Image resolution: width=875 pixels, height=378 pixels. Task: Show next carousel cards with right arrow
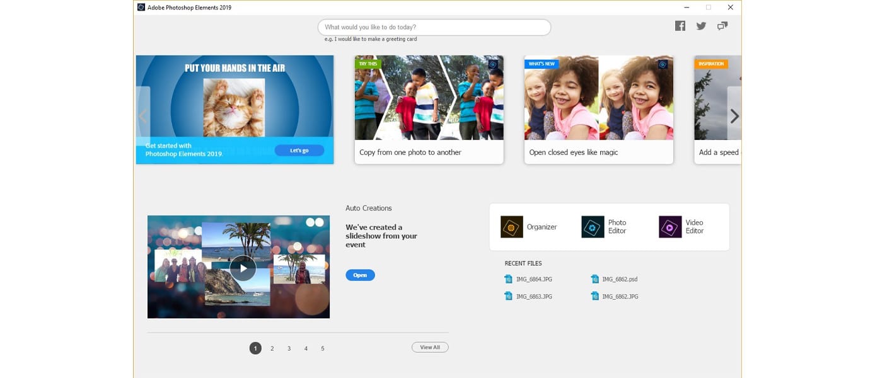[734, 116]
